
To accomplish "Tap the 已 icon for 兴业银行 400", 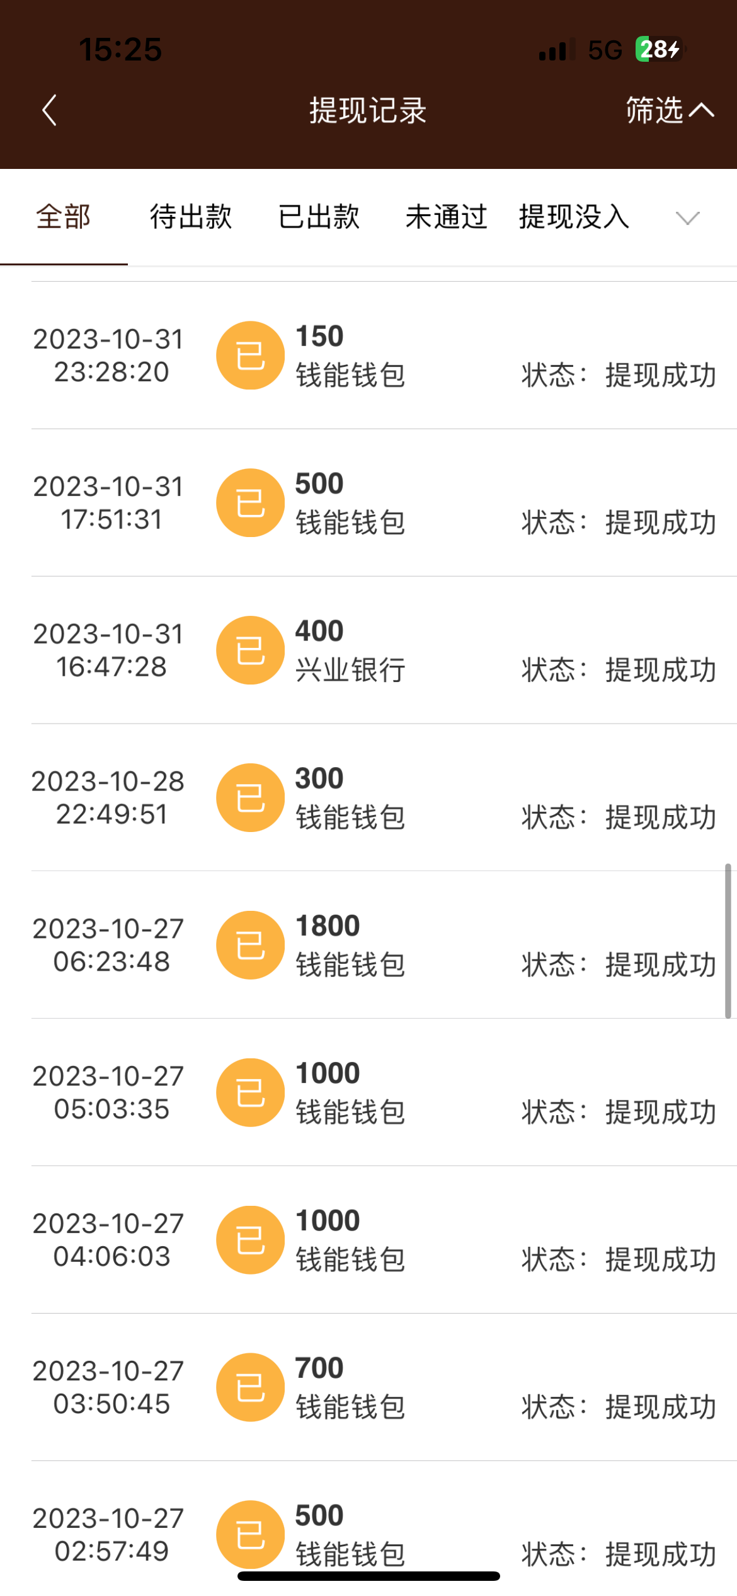I will click(250, 650).
